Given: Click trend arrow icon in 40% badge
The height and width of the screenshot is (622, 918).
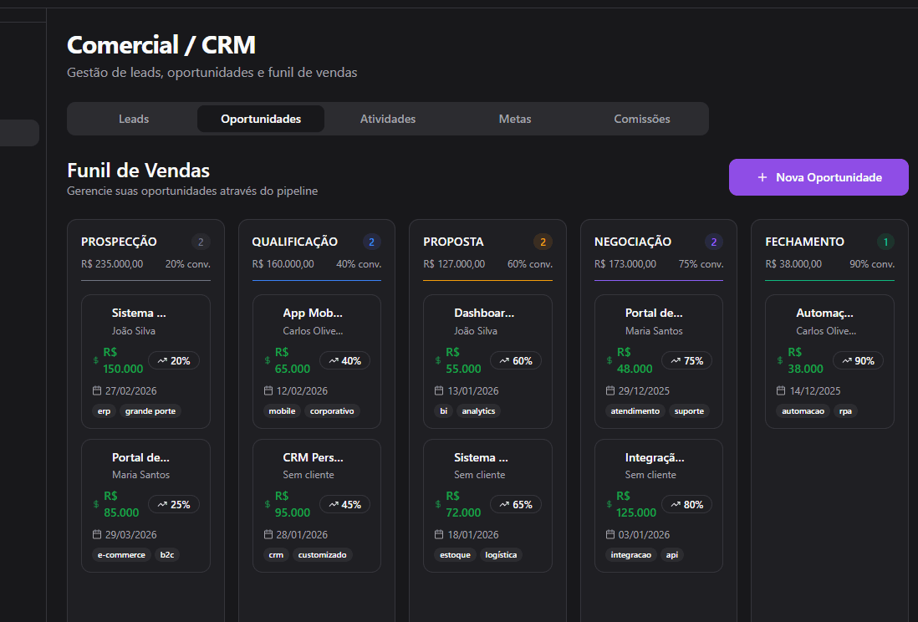Looking at the screenshot, I should coord(334,361).
